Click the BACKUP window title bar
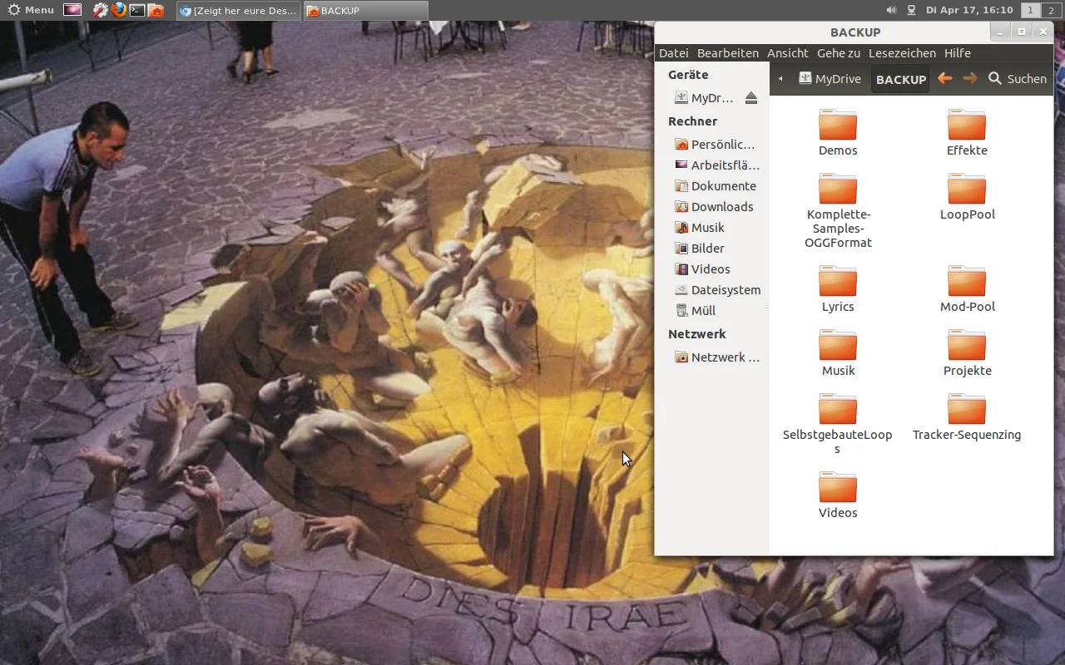 coord(854,32)
